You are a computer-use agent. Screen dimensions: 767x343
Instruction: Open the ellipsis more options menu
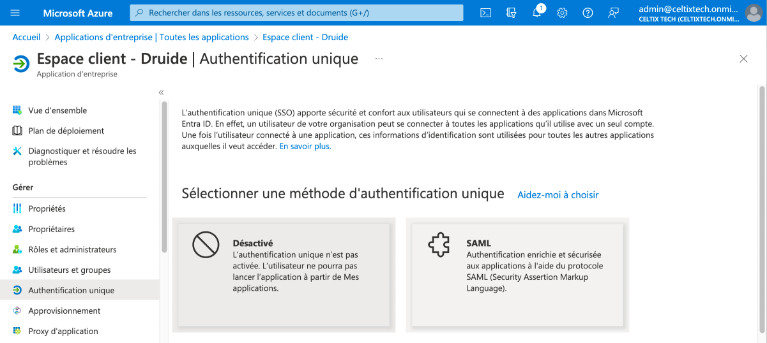(379, 59)
